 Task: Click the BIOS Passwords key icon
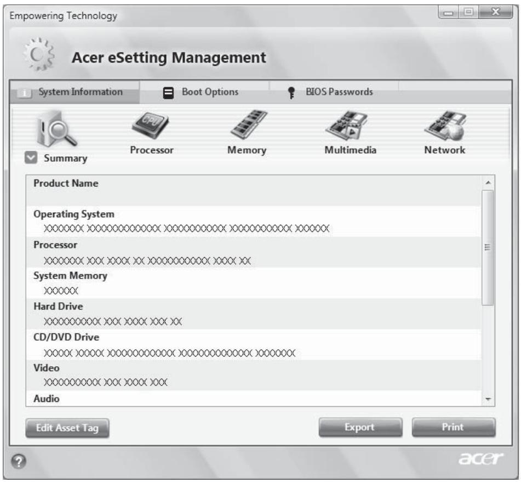tap(291, 93)
